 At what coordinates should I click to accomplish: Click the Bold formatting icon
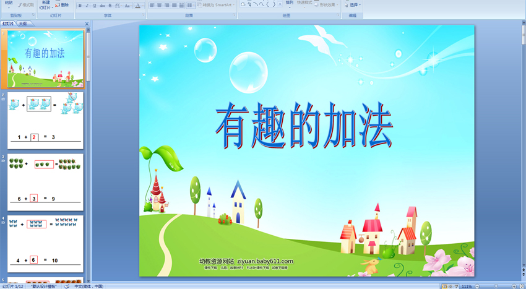(x=80, y=6)
